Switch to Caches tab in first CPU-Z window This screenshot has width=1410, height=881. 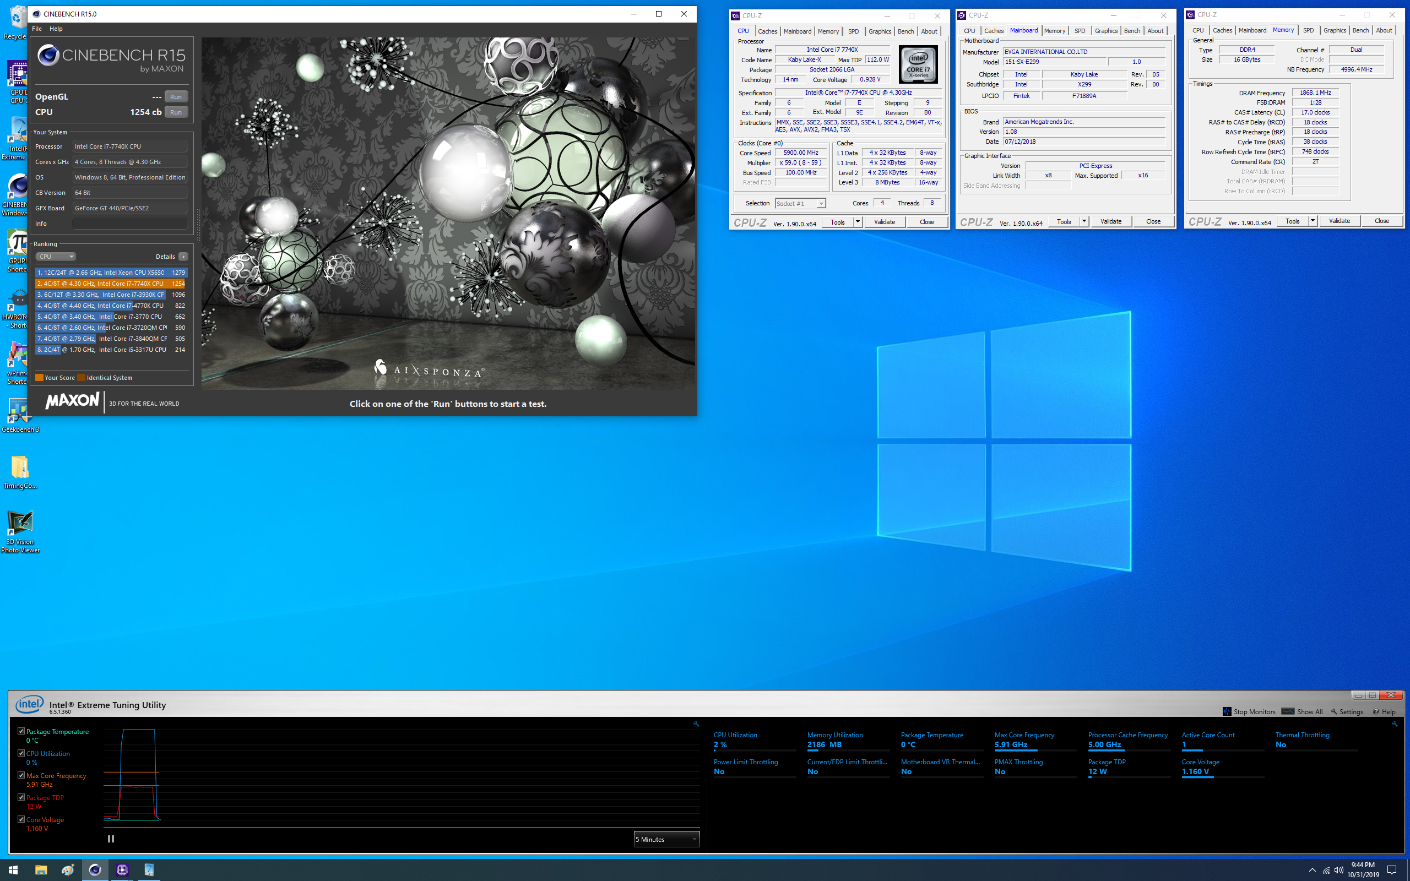pos(767,31)
